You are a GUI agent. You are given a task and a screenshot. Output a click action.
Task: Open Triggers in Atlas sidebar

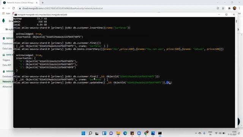(x=6, y=60)
